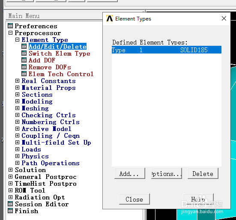Image resolution: width=236 pixels, height=220 pixels.
Task: Click the Elem Tech Control dialog icon
Action: (x=24, y=74)
